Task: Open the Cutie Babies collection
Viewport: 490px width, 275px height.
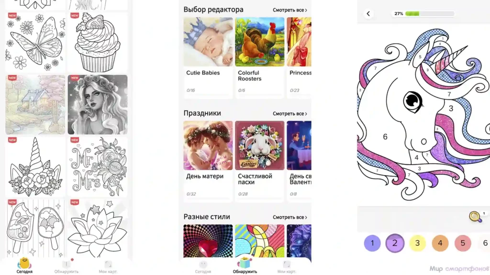Action: pos(208,58)
